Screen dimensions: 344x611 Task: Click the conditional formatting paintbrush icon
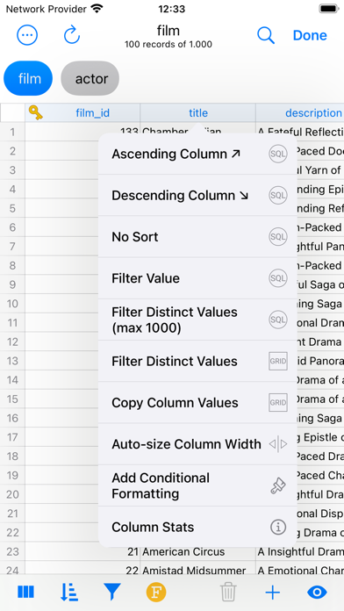[x=278, y=485]
